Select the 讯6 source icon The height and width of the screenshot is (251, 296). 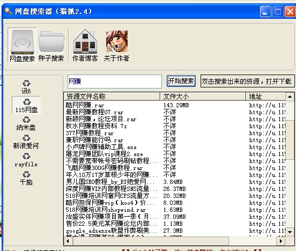tap(26, 87)
